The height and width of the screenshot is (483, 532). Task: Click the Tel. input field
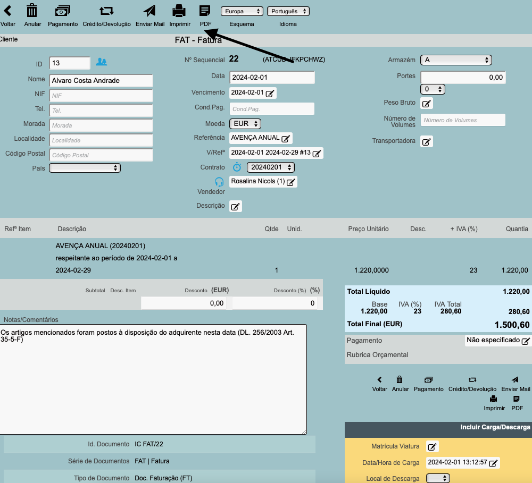101,111
